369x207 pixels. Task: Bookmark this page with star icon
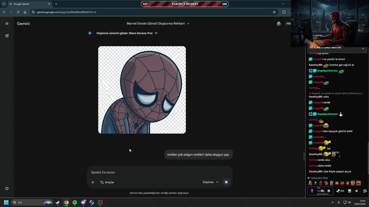tap(274, 12)
